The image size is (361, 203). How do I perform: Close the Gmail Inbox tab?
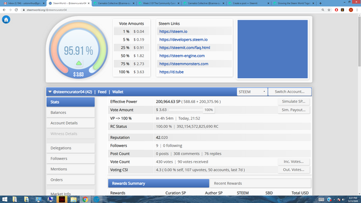[43, 3]
